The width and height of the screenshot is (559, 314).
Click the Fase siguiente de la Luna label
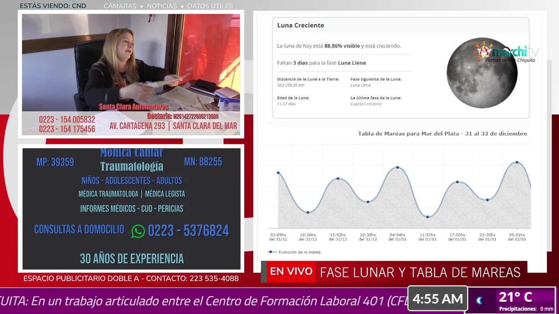pyautogui.click(x=376, y=79)
